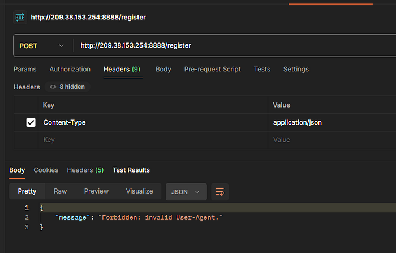396x253 pixels.
Task: Open the Params tab
Action: click(x=25, y=69)
